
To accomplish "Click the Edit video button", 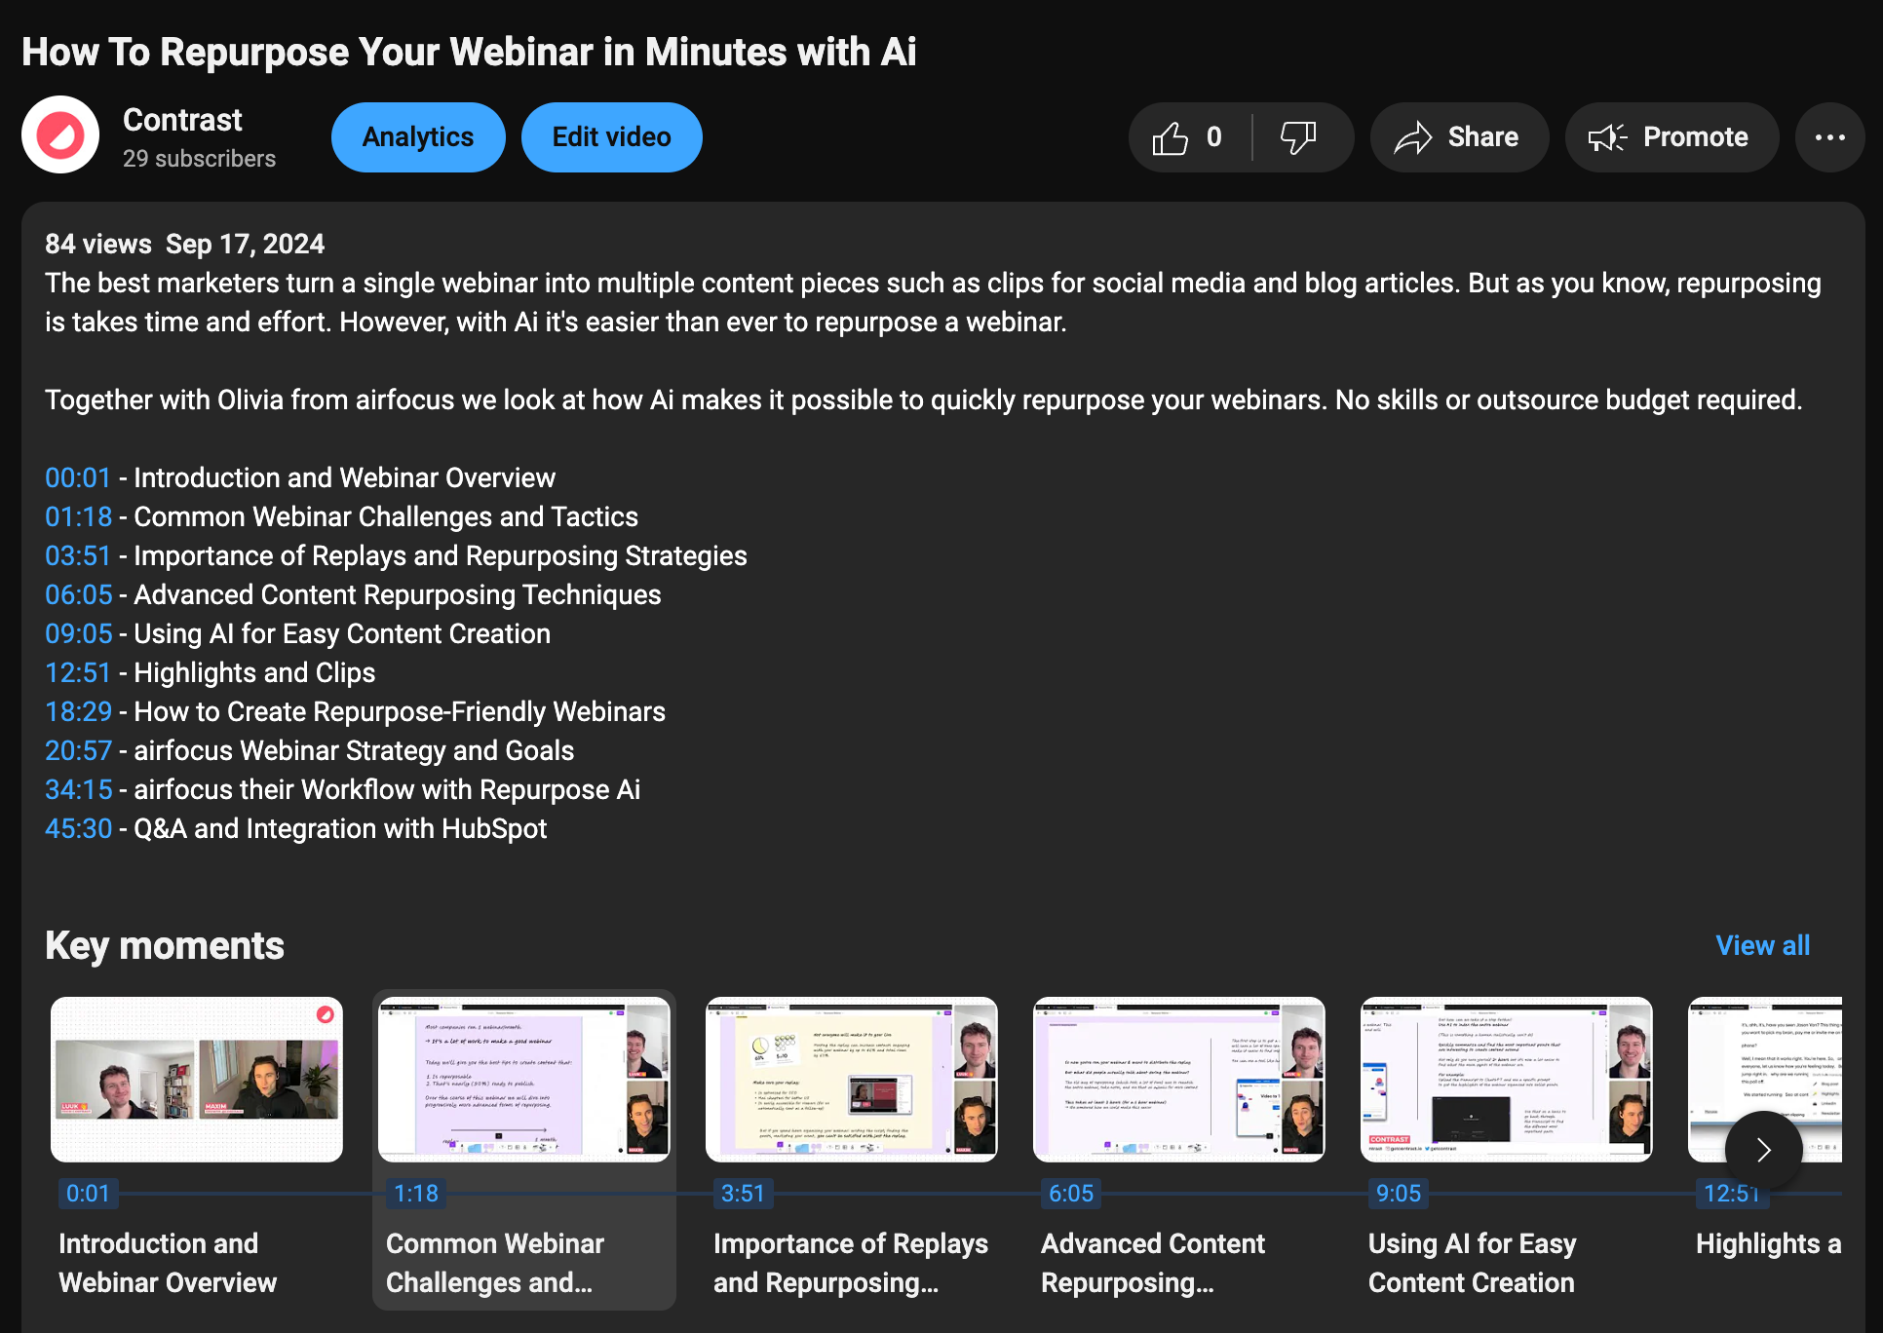I will (x=611, y=136).
